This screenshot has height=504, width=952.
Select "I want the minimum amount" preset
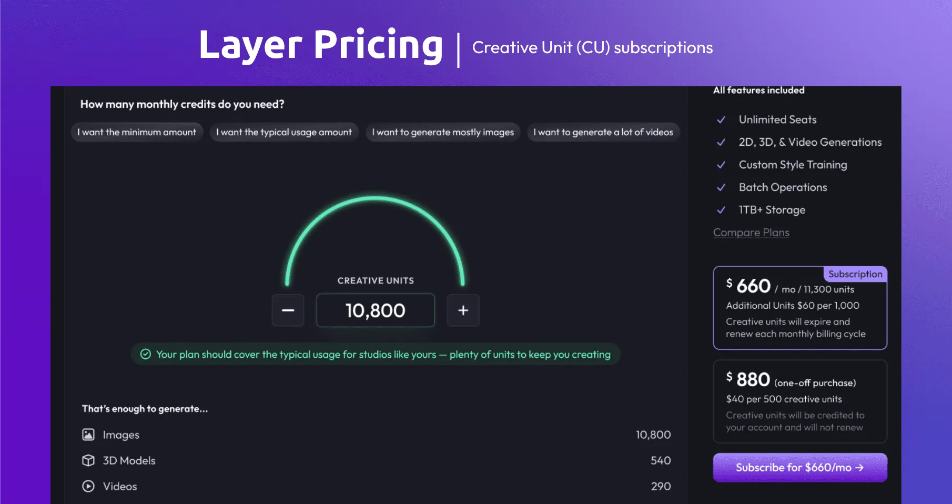click(137, 132)
